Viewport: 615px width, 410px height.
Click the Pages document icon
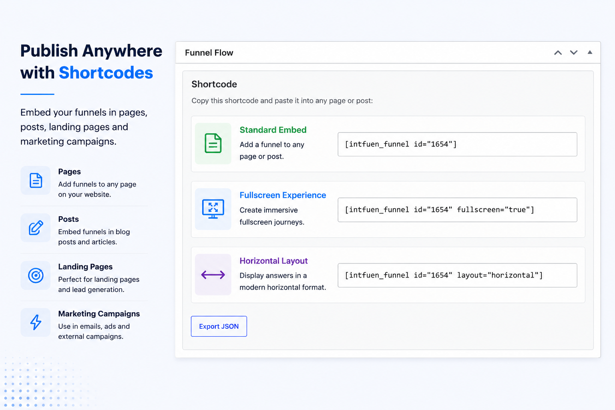36,181
